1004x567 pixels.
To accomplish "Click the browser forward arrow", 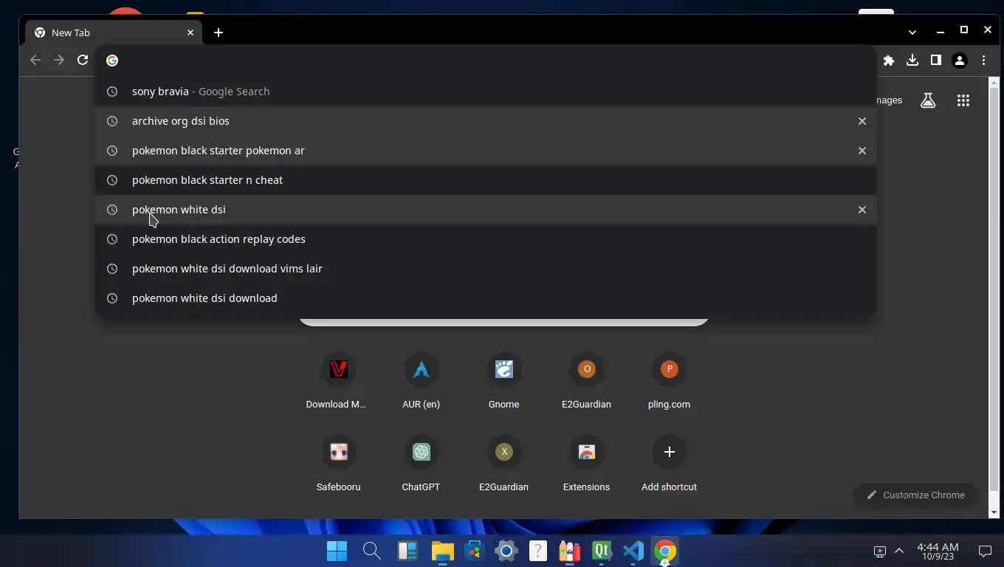I will point(59,61).
